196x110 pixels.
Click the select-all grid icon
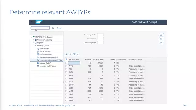[66, 60]
